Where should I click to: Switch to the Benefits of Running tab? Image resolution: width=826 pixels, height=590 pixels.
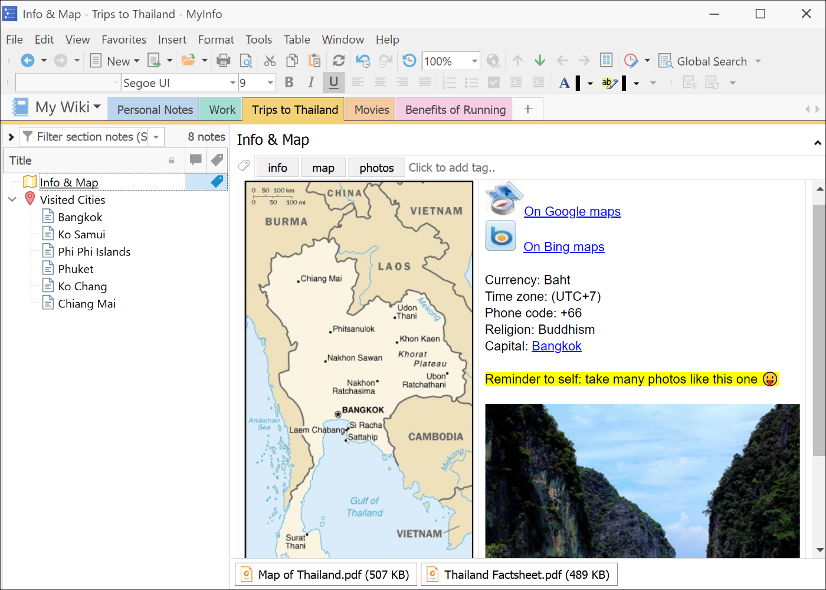(x=455, y=110)
